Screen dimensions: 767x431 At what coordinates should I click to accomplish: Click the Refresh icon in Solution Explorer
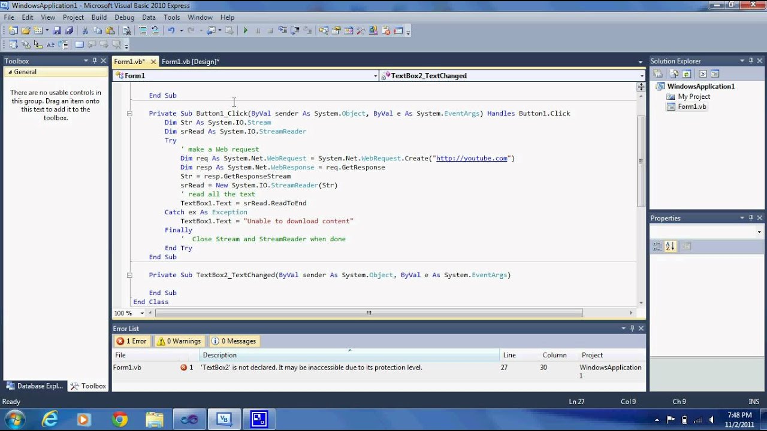(x=686, y=74)
